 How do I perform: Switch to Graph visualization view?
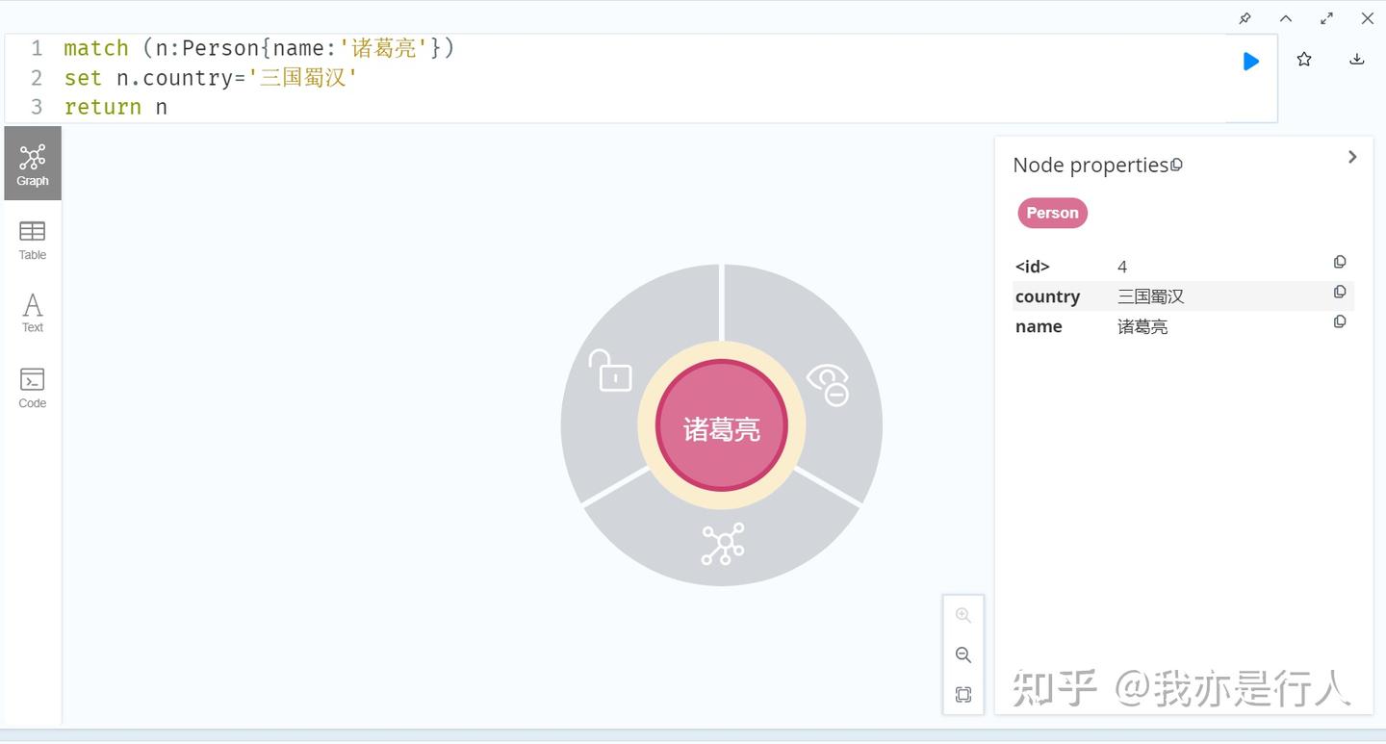[x=32, y=162]
